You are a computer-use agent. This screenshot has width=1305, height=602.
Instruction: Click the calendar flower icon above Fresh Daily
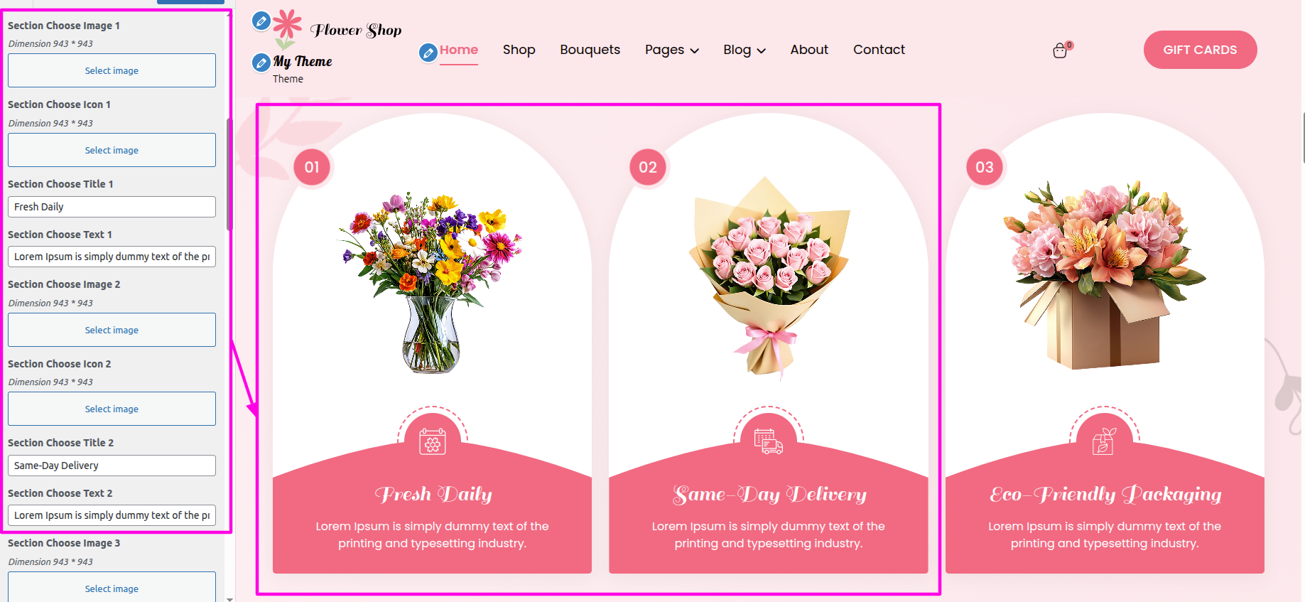(x=432, y=441)
